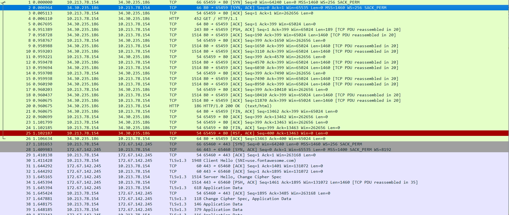Select Client Hello SNI=use.fontawesome.com packet
Image resolution: width=509 pixels, height=215 pixels.
[x=254, y=160]
